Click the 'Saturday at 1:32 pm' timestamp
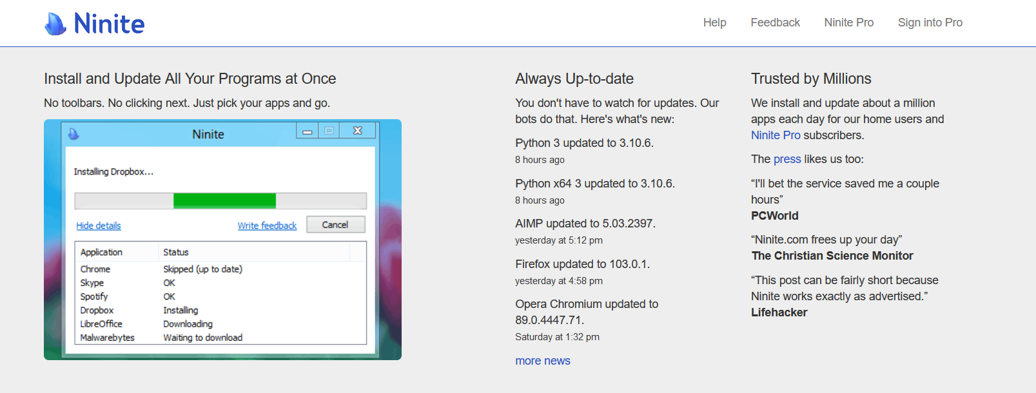 click(x=557, y=337)
